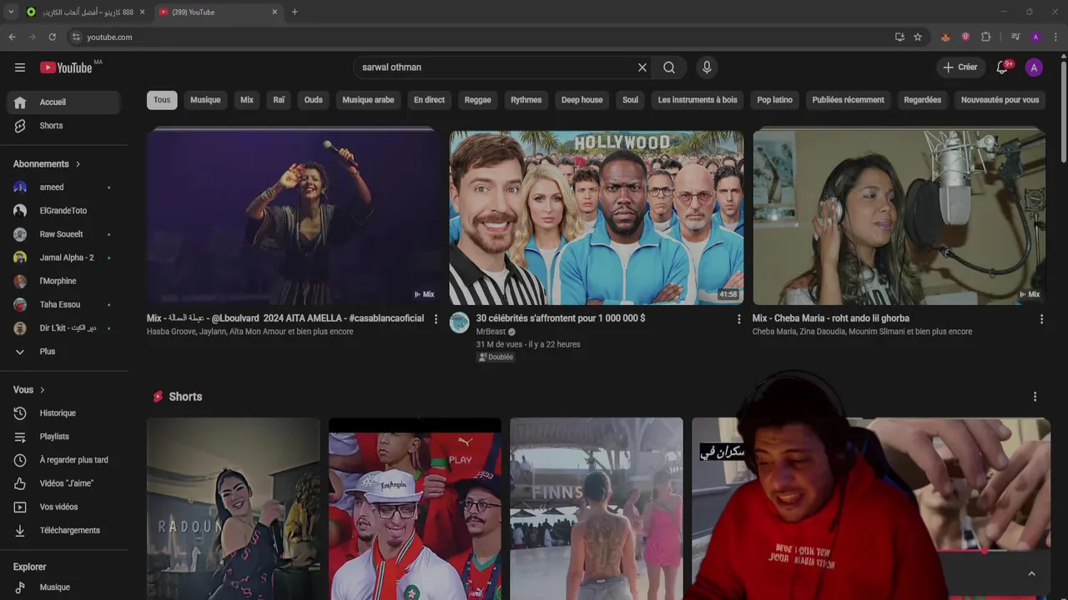
Task: Open the Chrome three-dot menu
Action: 1056,37
